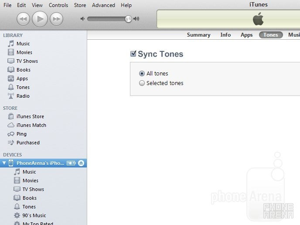Click the volume mute speaker icon

82,19
